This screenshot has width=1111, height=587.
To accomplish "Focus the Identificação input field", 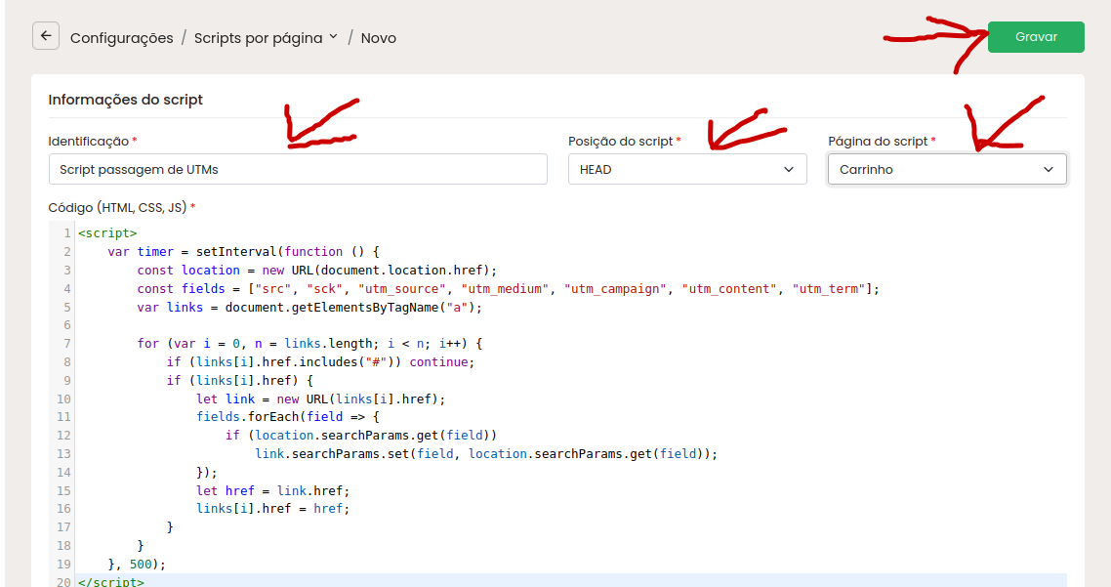I will click(298, 169).
